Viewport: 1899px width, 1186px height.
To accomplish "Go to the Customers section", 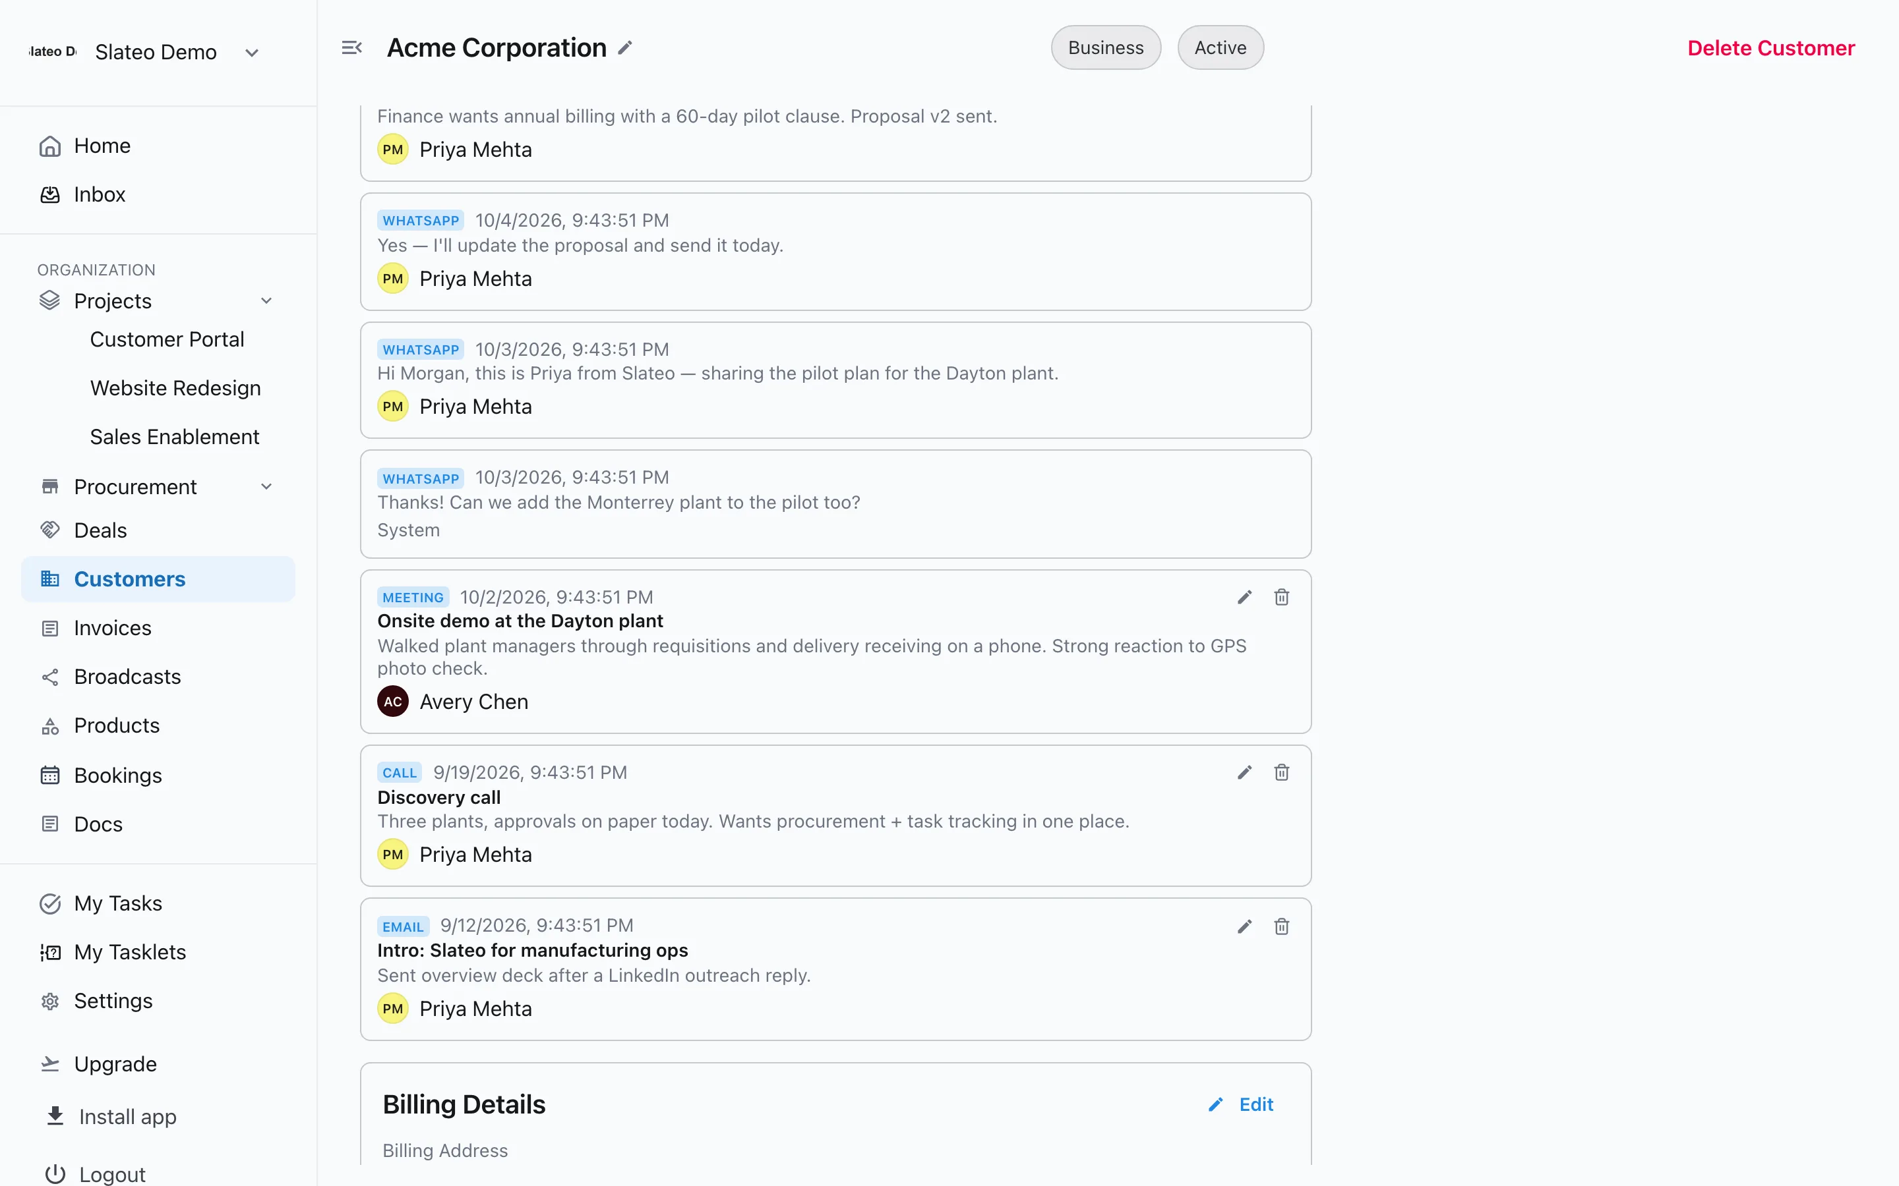I will 158,580.
